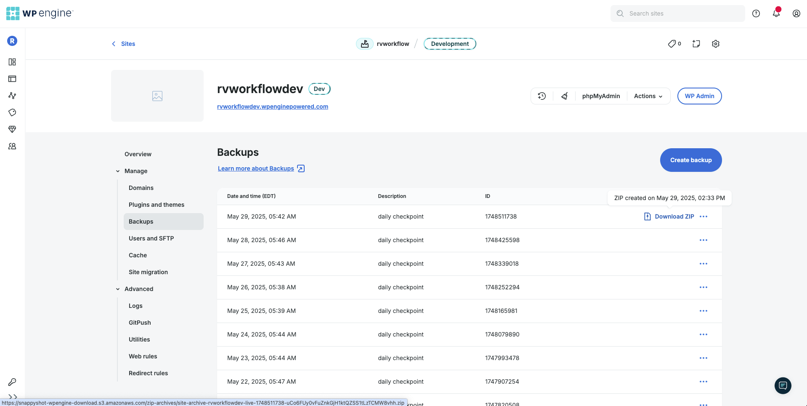The width and height of the screenshot is (807, 406).
Task: Go to Overview in side menu
Action: coord(138,154)
